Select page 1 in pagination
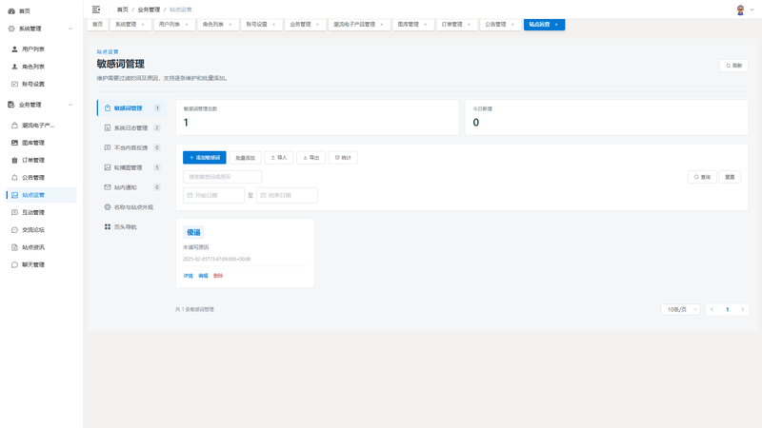The image size is (762, 428). click(728, 310)
